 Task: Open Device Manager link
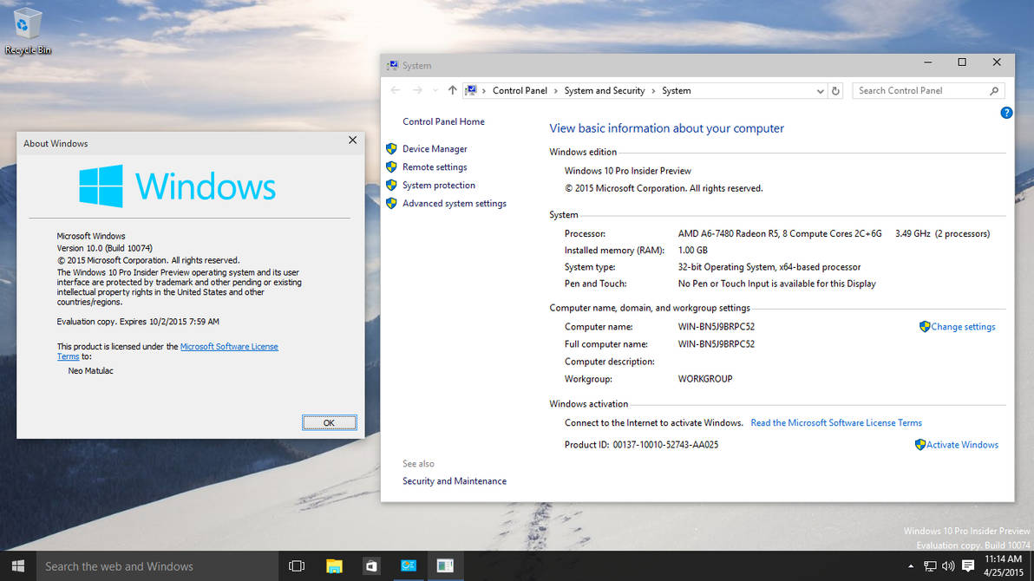click(435, 149)
